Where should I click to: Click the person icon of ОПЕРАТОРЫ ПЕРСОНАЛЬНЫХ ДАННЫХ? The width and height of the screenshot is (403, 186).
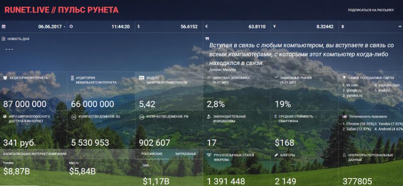344,155
